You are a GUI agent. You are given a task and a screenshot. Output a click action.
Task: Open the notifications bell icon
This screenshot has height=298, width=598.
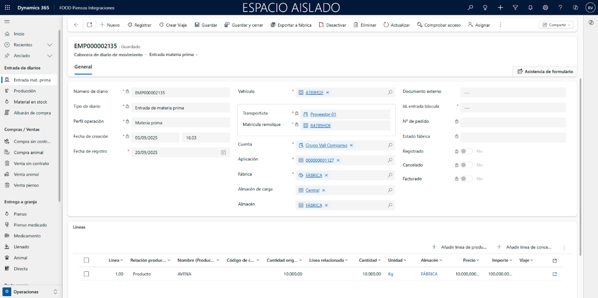pyautogui.click(x=530, y=8)
